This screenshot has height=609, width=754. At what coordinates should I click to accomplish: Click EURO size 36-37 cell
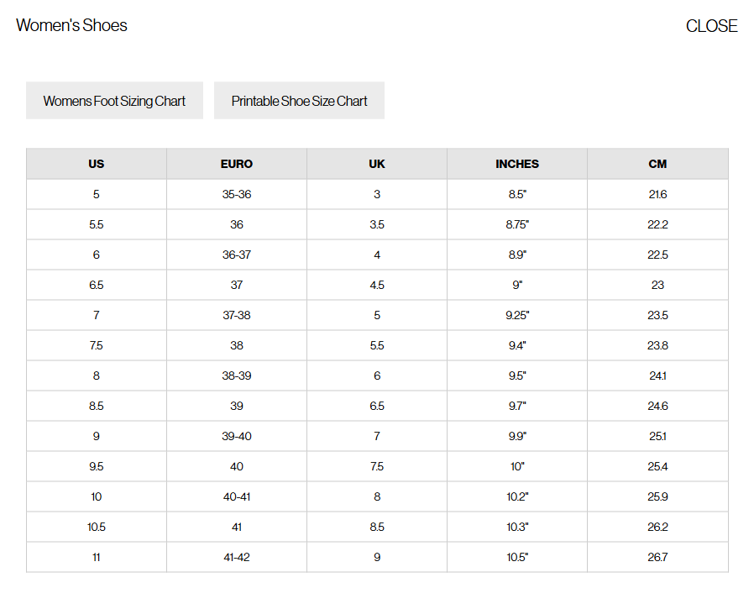point(237,255)
